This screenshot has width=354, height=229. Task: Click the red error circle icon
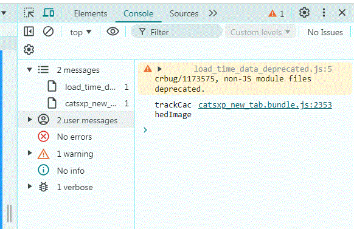click(43, 136)
